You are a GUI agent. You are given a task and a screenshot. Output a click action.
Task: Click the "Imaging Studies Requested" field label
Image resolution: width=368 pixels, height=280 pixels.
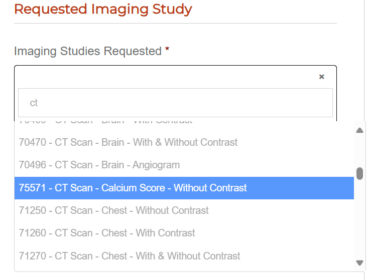coord(88,51)
